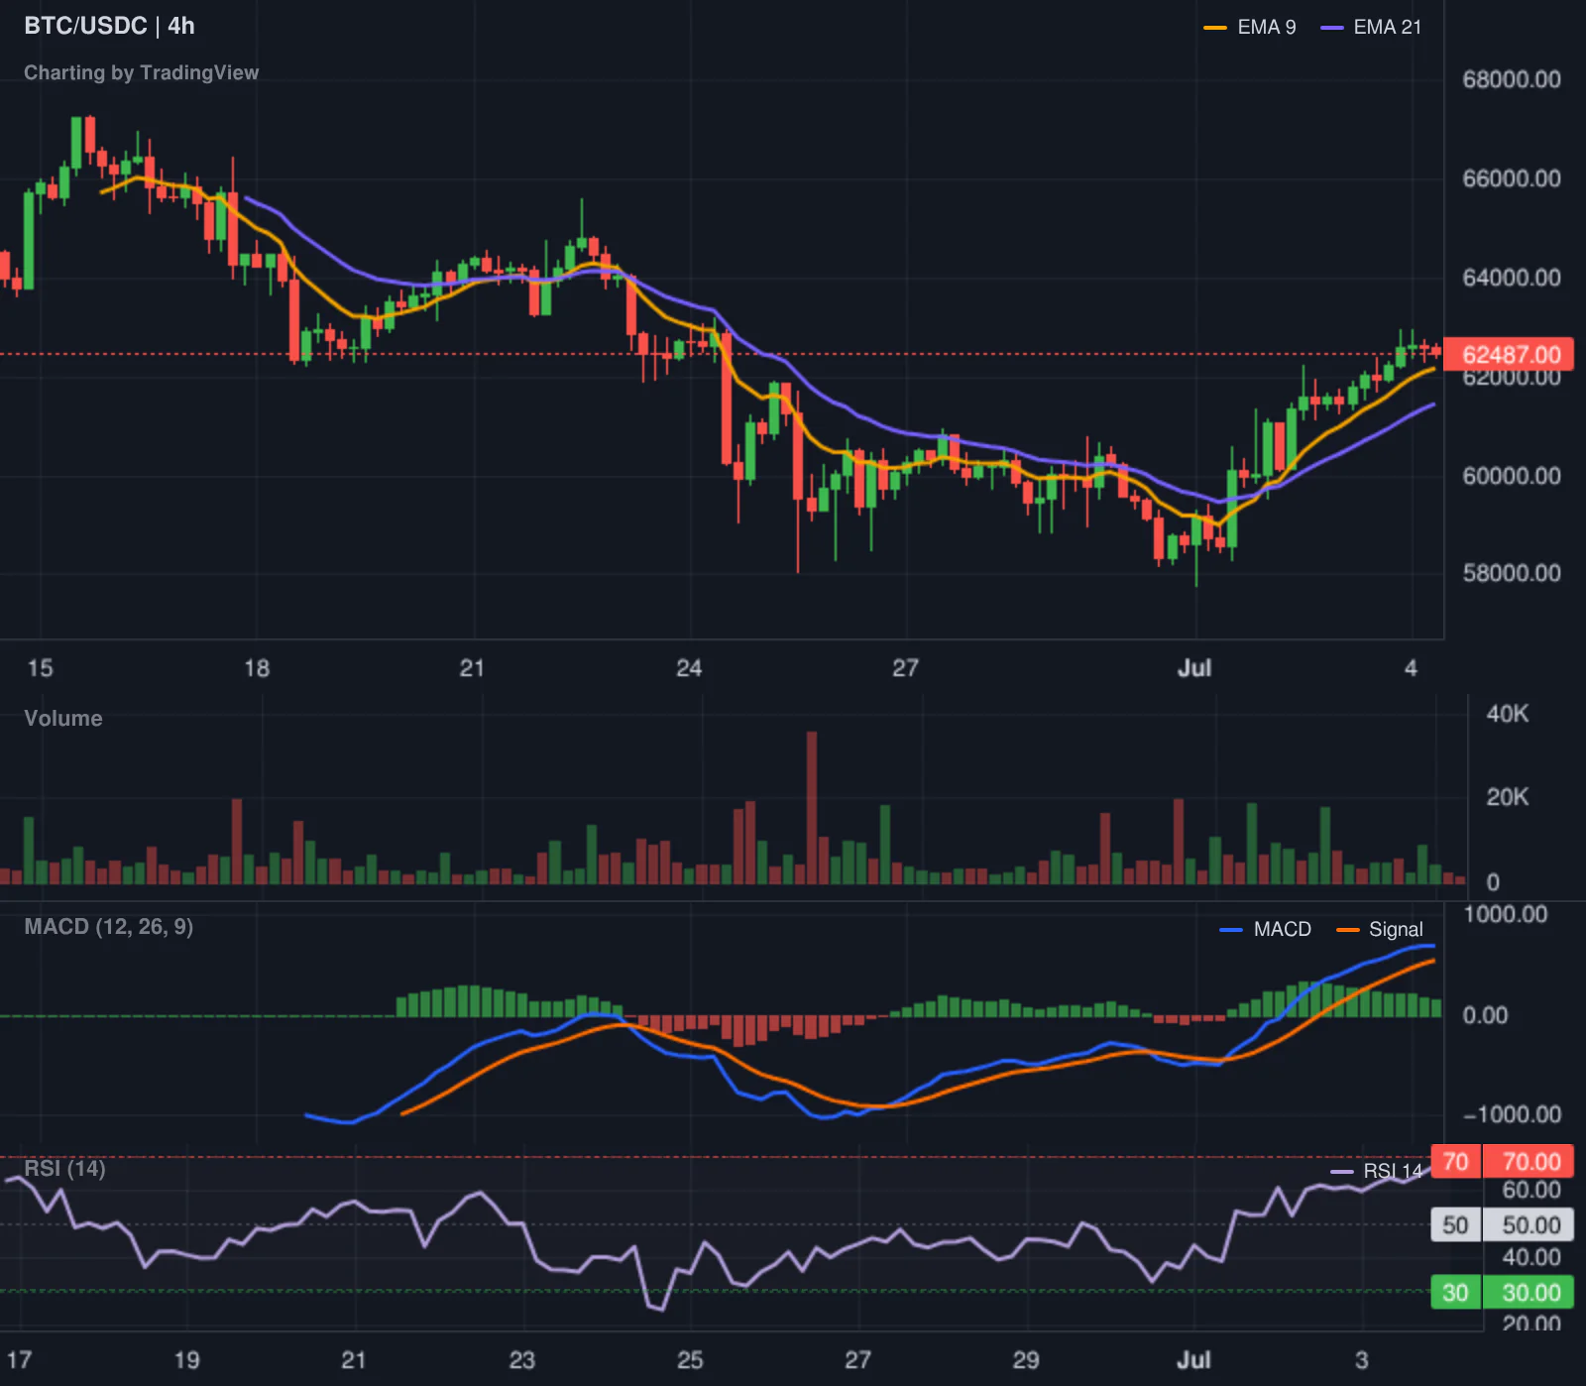Viewport: 1586px width, 1386px height.
Task: Click the 25 date label on RSI time axis
Action: (x=690, y=1360)
